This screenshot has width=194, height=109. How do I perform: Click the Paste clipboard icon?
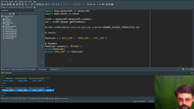tap(23, 5)
